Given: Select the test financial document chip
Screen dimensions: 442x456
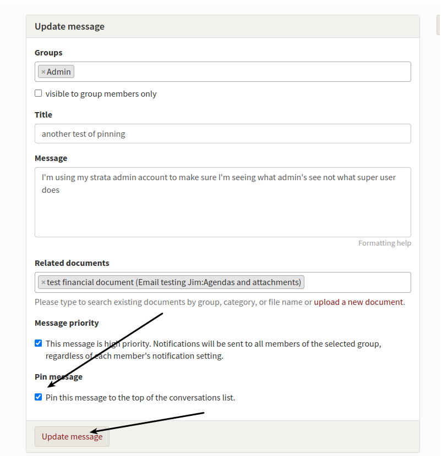Looking at the screenshot, I should [173, 282].
